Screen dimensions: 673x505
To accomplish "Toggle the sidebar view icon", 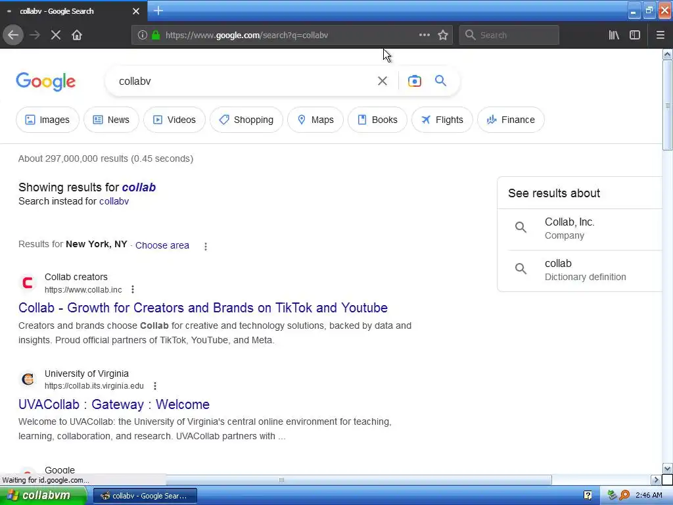I will click(635, 35).
